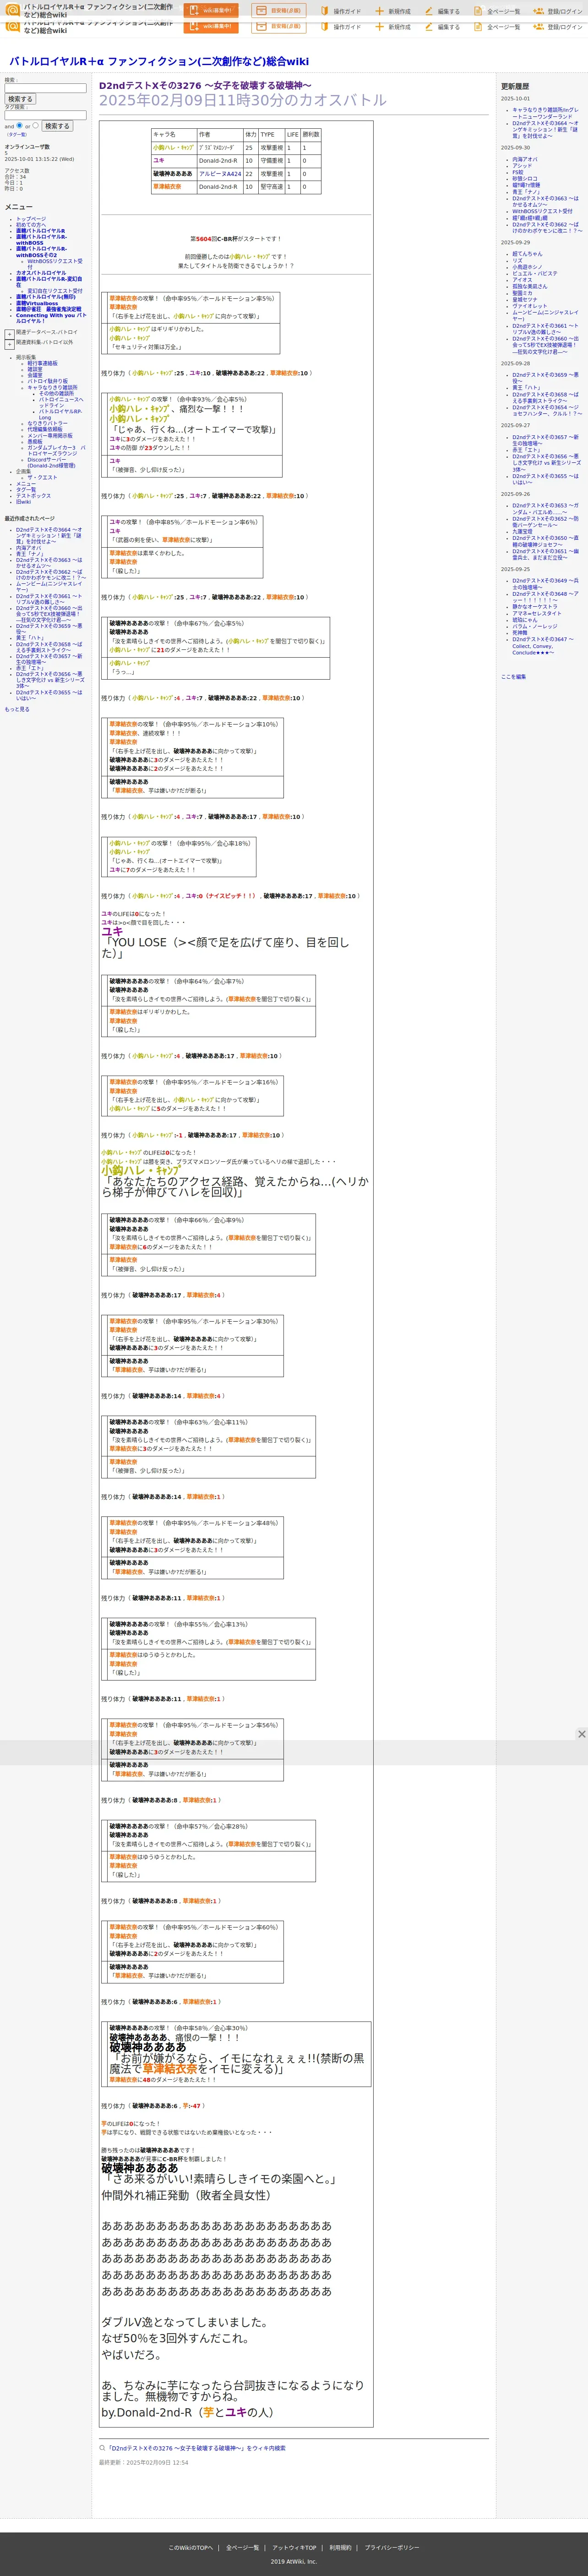The image size is (588, 2576).
Task: Open 超てんちゃん in 更新履歴
Action: [527, 254]
